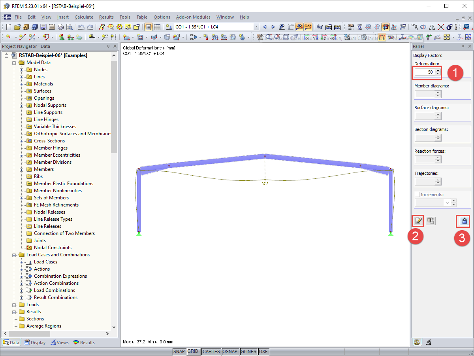
Task: Toggle the Project Navigator display icon
Action: click(x=148, y=27)
